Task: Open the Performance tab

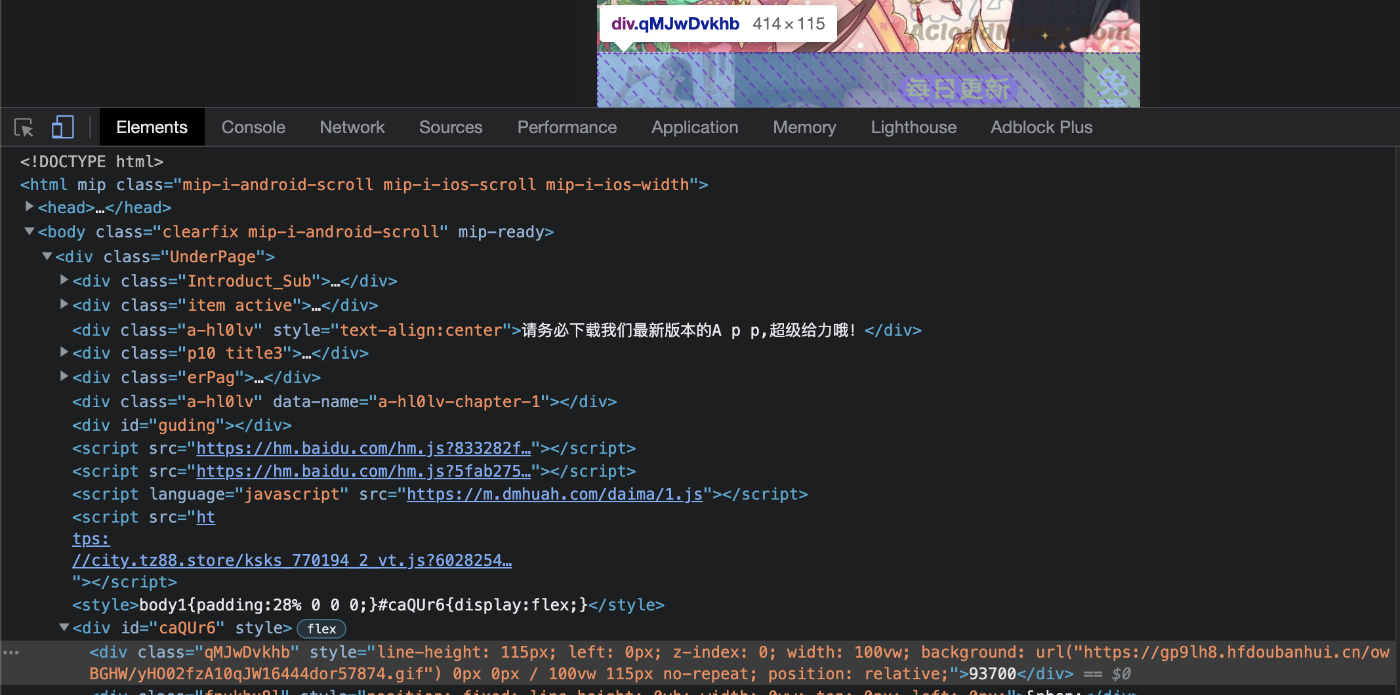Action: tap(567, 127)
